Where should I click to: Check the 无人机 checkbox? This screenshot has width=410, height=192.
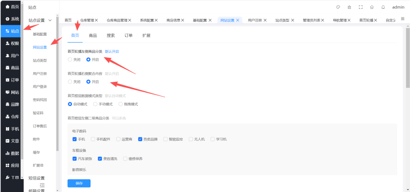click(191, 139)
